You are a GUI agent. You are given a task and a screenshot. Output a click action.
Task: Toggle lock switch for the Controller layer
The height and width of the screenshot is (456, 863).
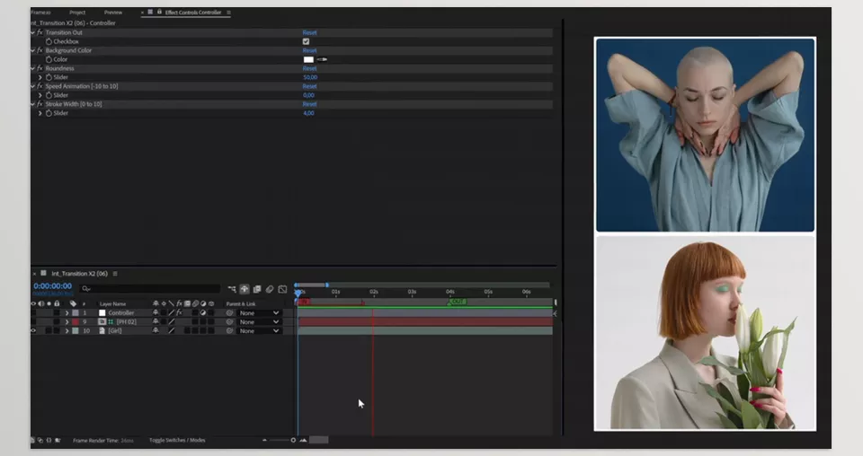click(x=57, y=313)
